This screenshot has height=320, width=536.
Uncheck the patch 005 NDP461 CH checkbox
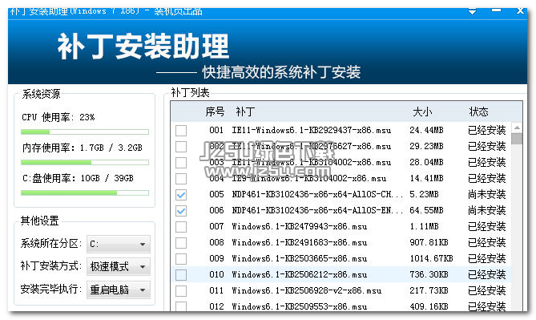point(181,195)
